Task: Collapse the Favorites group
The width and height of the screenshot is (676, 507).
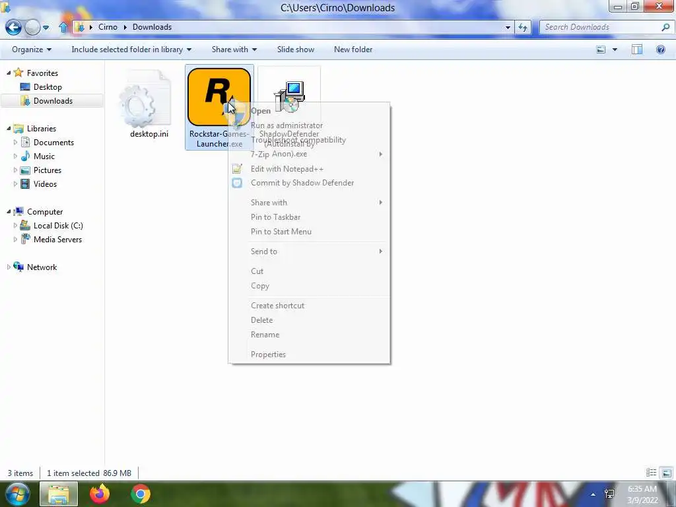Action: tap(9, 73)
